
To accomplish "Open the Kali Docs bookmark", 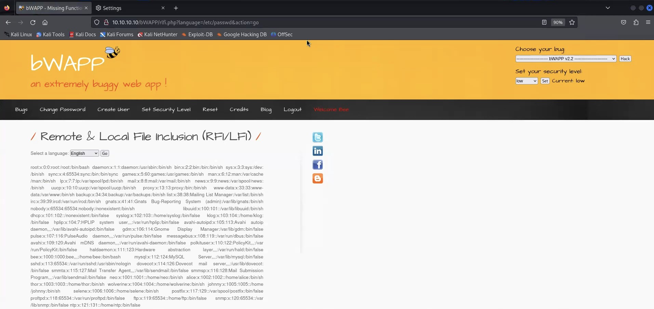I will pos(82,35).
